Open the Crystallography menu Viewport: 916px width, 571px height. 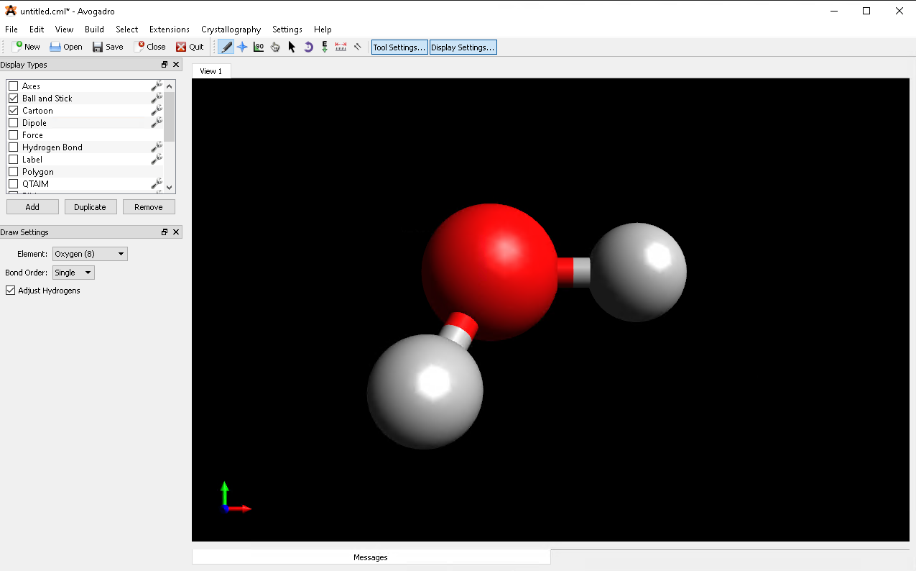point(231,29)
